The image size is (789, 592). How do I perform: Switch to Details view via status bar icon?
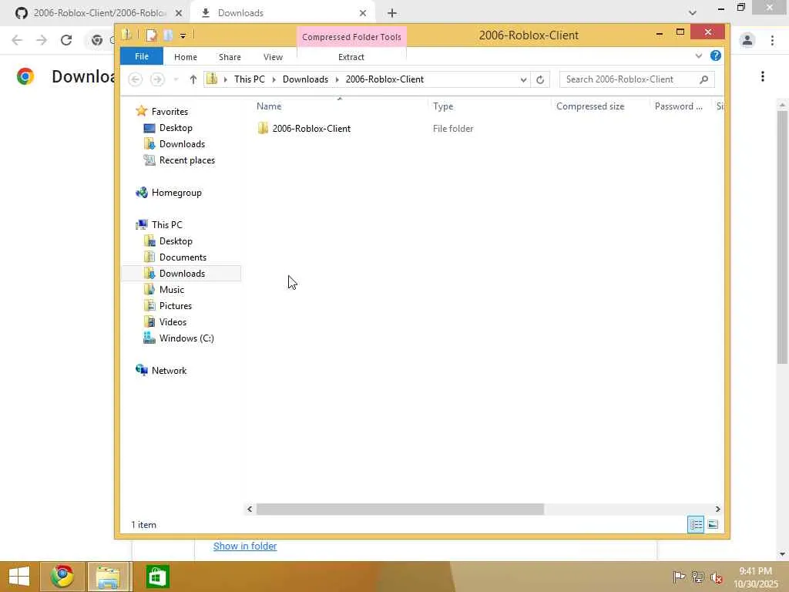click(x=696, y=524)
